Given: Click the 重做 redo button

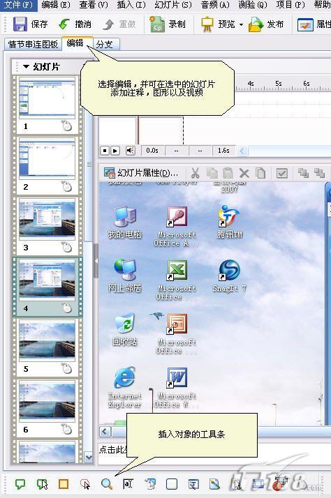Looking at the screenshot, I should click(x=119, y=24).
